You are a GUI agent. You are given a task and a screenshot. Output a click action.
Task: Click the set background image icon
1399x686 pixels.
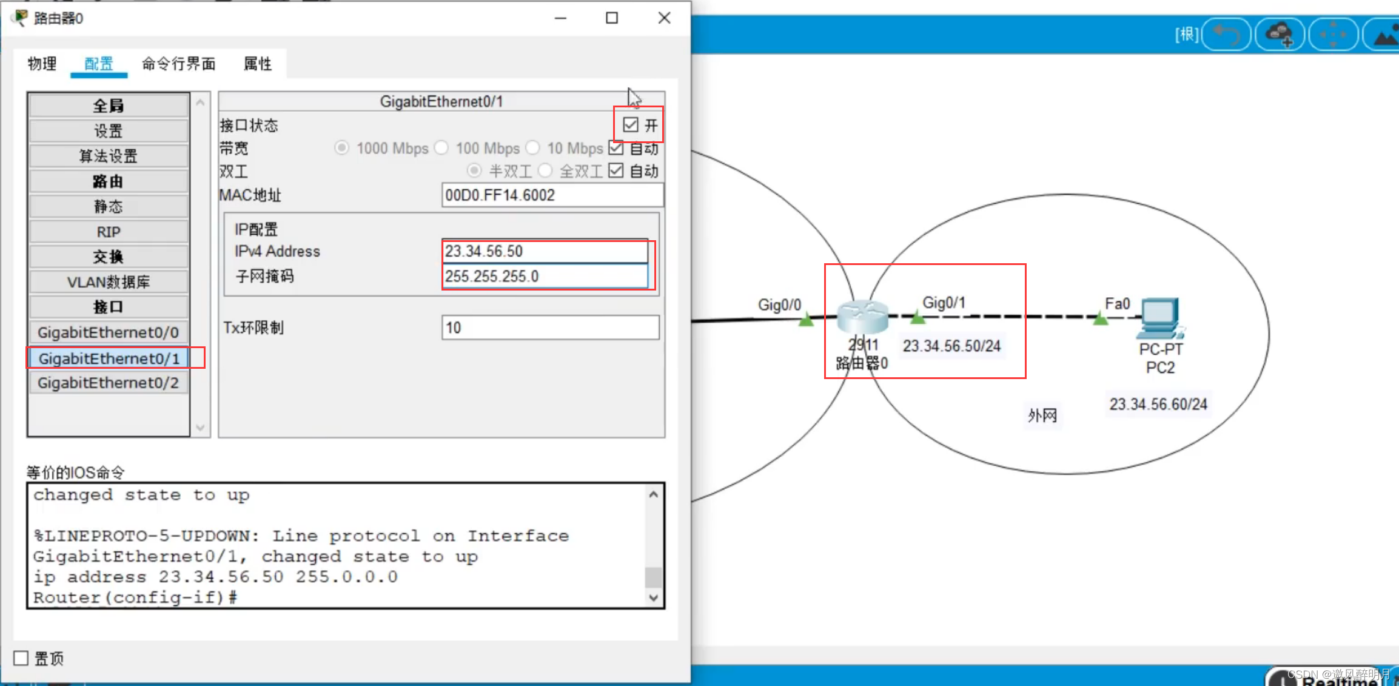1384,36
